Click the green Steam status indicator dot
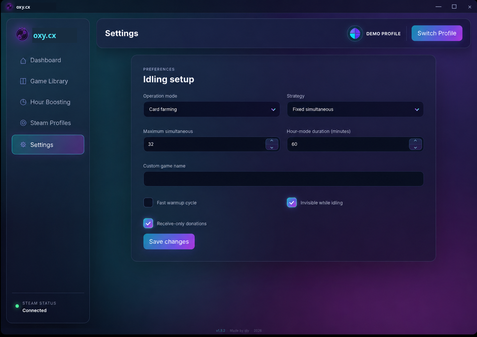Screen dimensions: 477x337 (17, 306)
